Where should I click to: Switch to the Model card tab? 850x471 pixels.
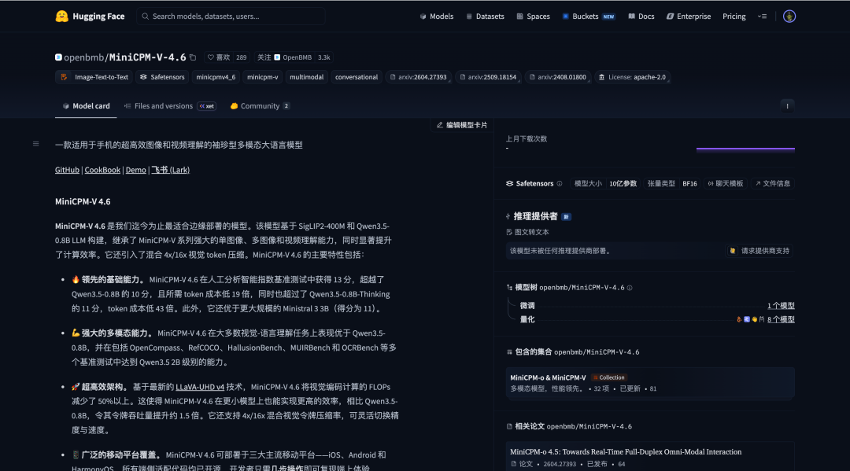[x=86, y=106]
